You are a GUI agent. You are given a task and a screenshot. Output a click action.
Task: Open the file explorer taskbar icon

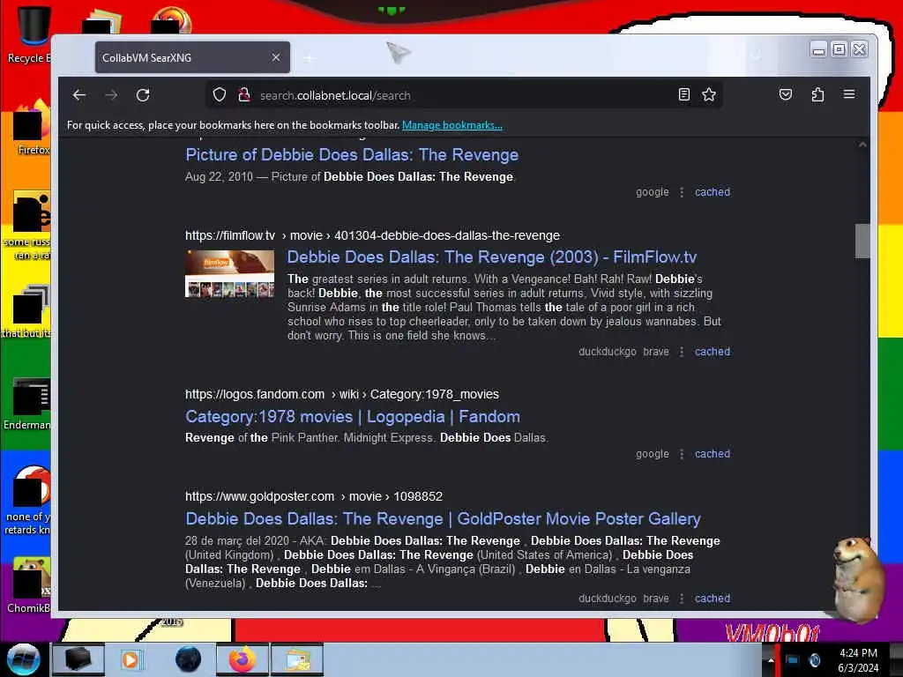[297, 659]
